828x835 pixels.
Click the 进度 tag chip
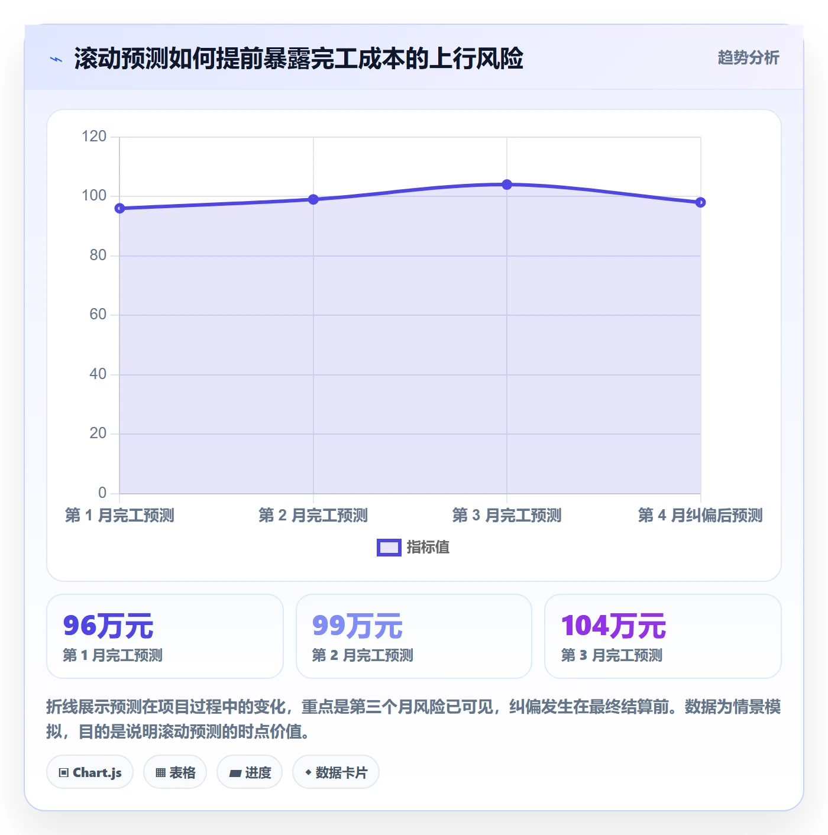pyautogui.click(x=250, y=772)
